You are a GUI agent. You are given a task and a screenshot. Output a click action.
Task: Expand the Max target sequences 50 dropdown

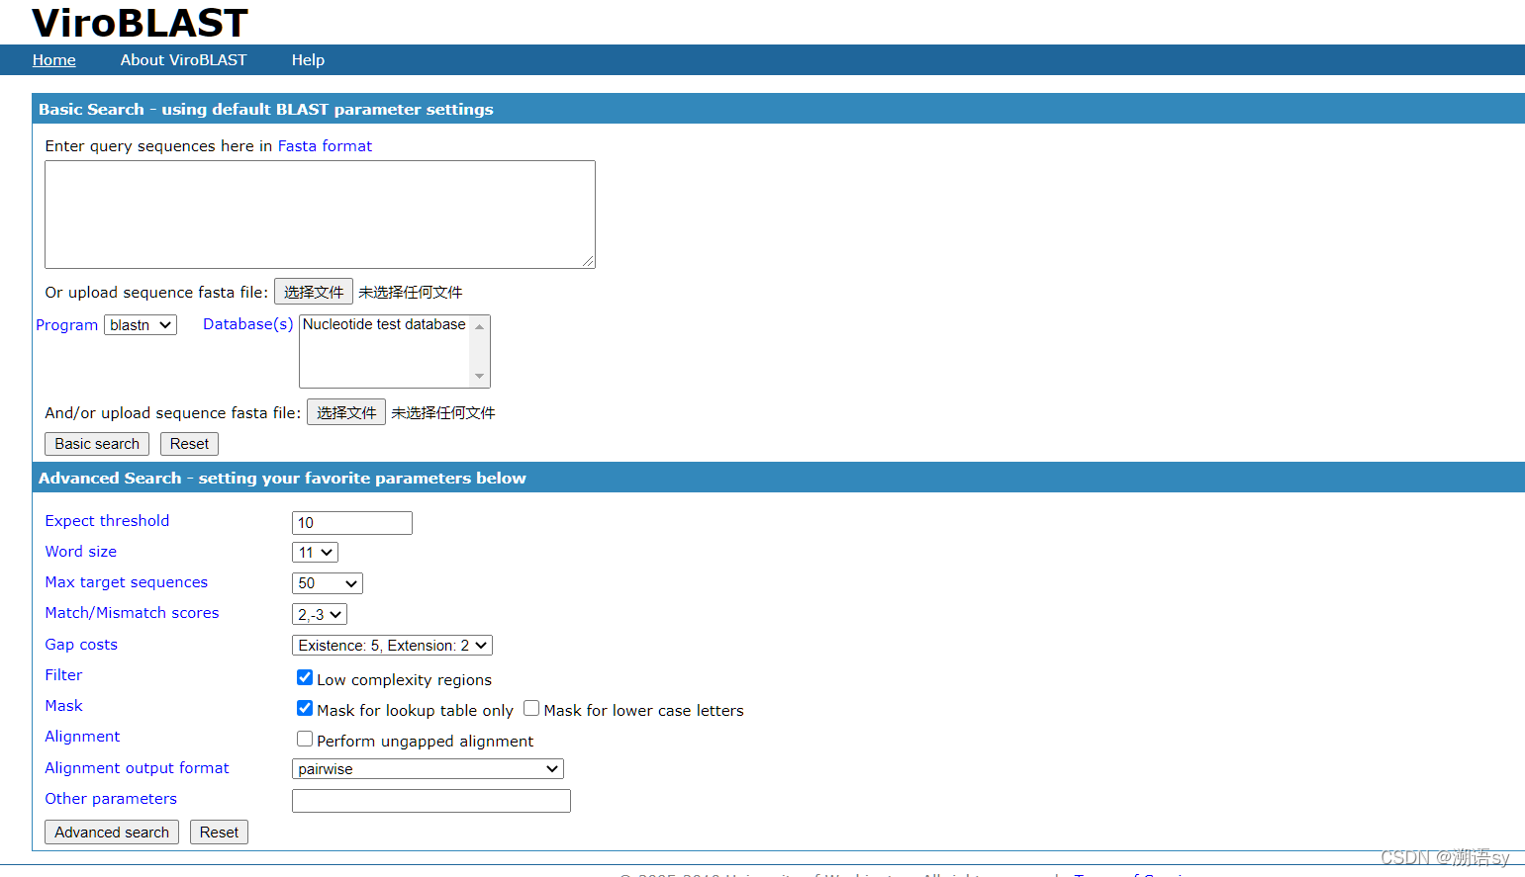pos(328,583)
